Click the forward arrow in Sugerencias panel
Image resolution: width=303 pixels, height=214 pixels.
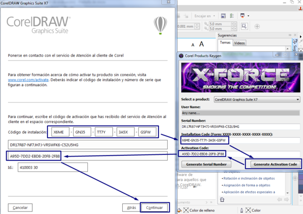pyautogui.click(x=286, y=199)
